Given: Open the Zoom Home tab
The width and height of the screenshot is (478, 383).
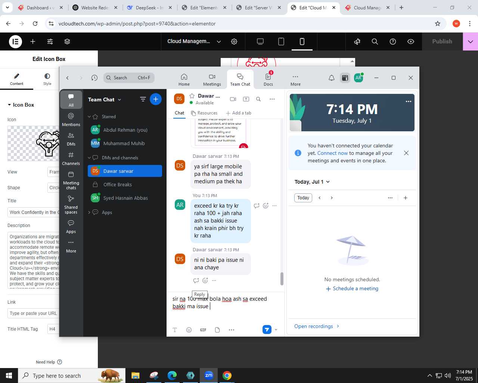Looking at the screenshot, I should coord(184,80).
